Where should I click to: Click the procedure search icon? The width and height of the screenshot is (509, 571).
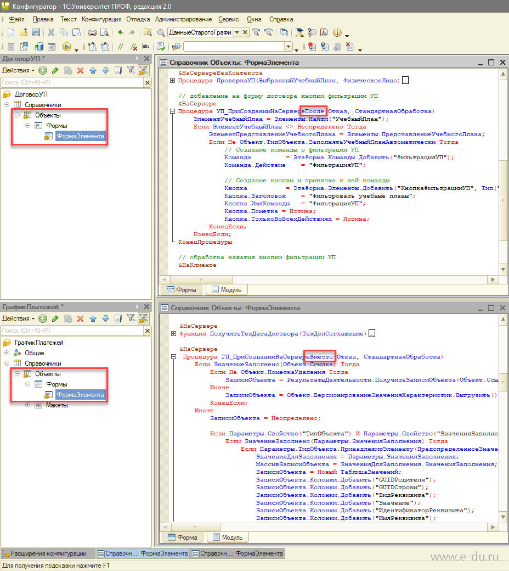tap(177, 47)
